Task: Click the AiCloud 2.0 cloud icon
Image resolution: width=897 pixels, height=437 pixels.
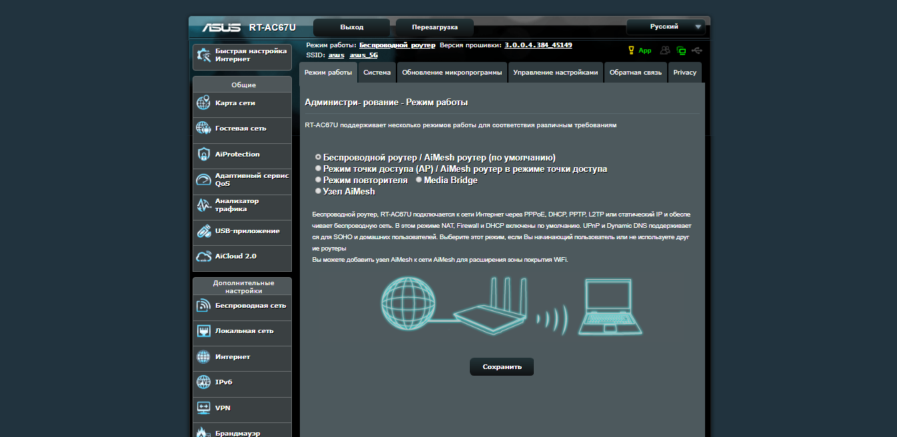Action: 204,256
